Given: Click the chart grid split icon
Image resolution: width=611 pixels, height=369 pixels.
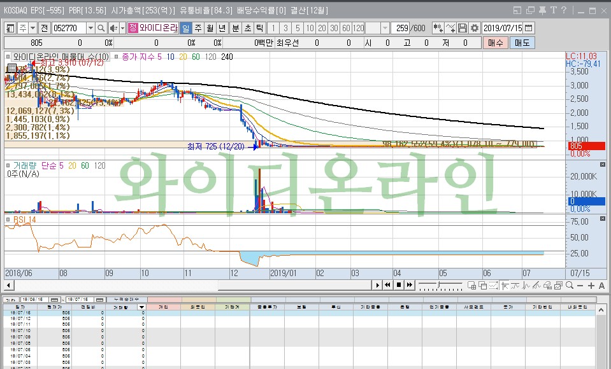Looking at the screenshot, I should [x=471, y=285].
